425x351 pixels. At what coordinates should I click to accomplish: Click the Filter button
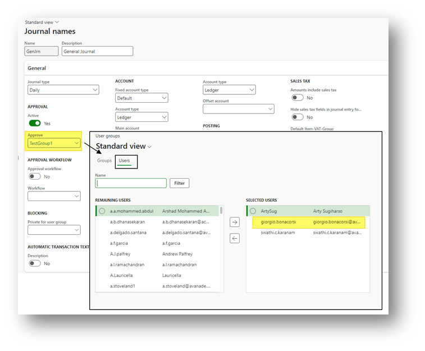(x=179, y=183)
